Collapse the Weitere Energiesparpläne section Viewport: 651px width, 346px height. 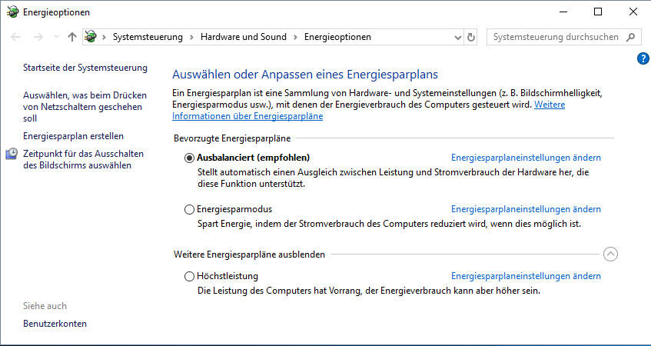(610, 255)
